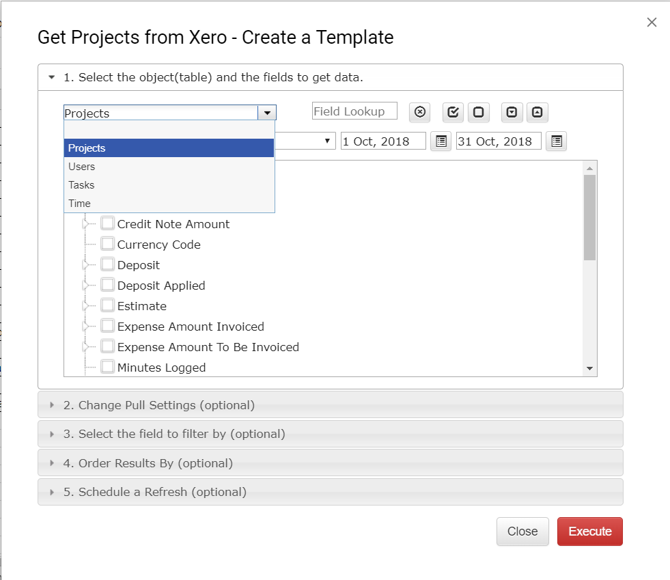Click the uncheck all fields icon
The image size is (670, 580).
pyautogui.click(x=479, y=112)
